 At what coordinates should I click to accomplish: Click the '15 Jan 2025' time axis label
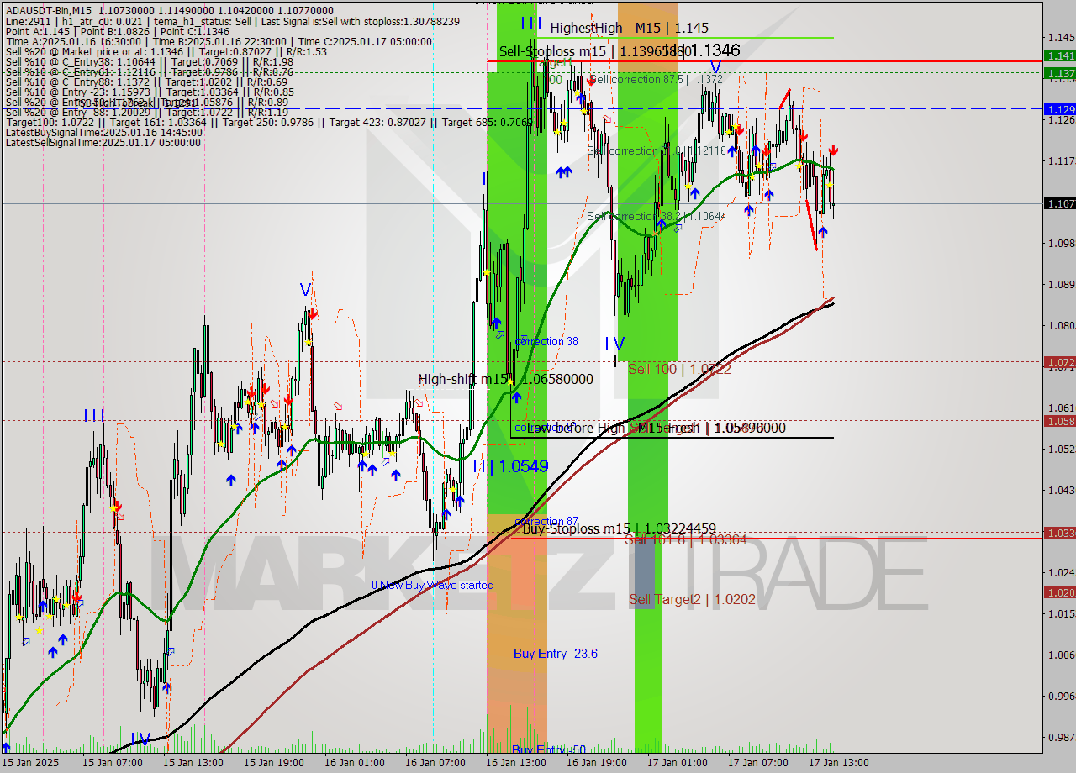point(31,763)
